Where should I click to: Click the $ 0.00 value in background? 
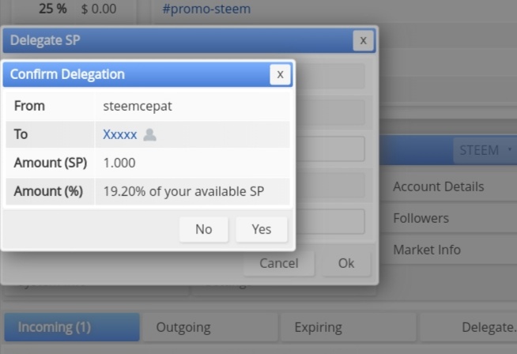(99, 9)
